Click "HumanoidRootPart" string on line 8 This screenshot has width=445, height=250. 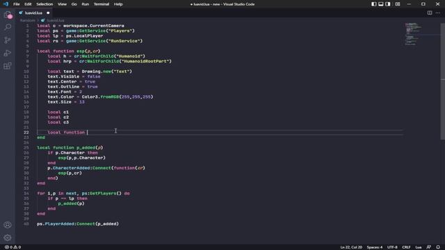[145, 62]
